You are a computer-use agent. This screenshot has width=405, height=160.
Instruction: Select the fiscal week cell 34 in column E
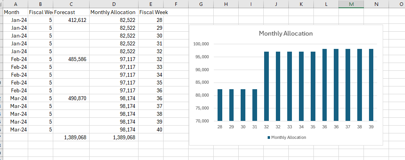tap(151, 75)
